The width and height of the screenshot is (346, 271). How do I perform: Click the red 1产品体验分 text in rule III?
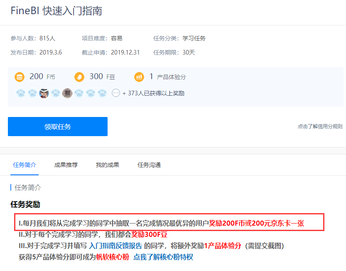click(x=223, y=246)
